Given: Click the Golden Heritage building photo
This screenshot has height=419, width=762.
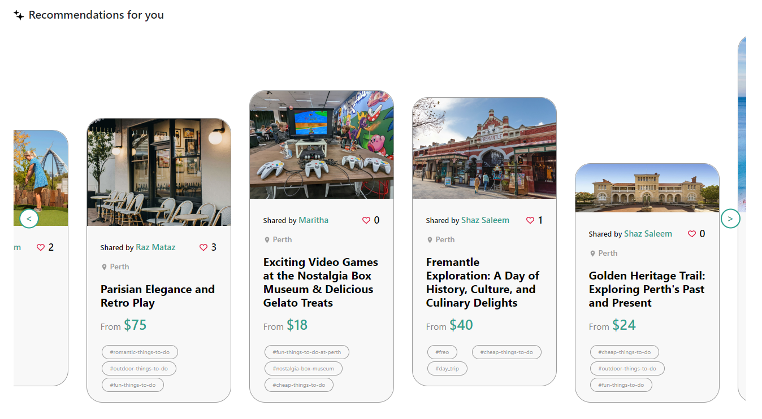Looking at the screenshot, I should pos(647,188).
